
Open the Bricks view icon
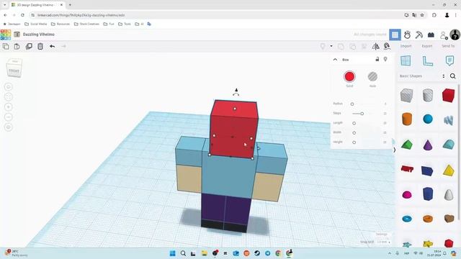click(431, 35)
